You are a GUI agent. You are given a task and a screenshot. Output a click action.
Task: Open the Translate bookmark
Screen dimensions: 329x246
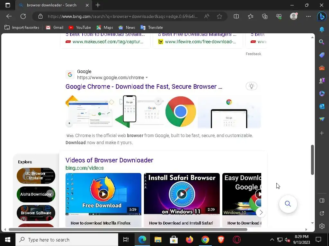[x=152, y=28]
